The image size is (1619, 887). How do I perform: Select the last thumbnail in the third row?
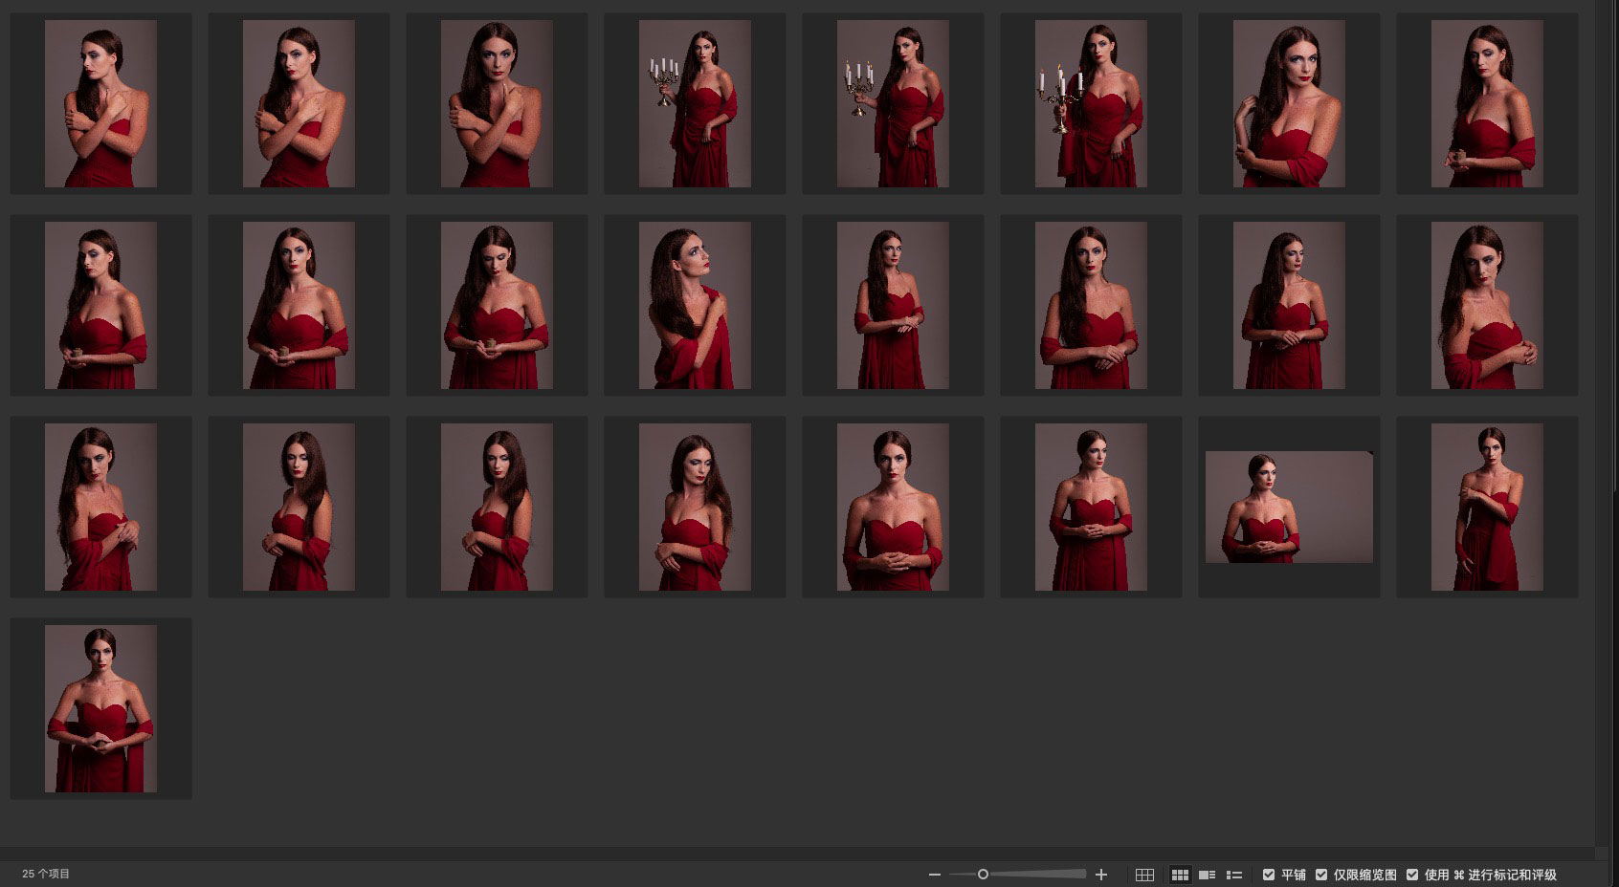point(1487,507)
